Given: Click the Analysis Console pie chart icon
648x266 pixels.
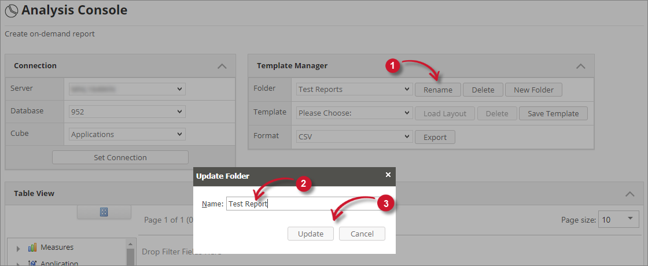Looking at the screenshot, I should click(x=11, y=11).
